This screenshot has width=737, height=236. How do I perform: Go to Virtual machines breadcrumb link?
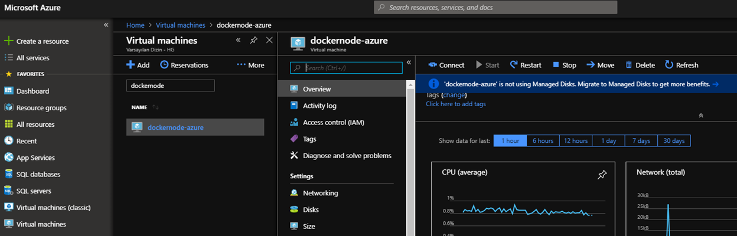click(x=181, y=25)
